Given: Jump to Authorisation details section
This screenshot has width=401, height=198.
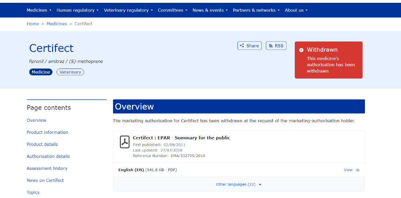Looking at the screenshot, I should click(x=48, y=156).
